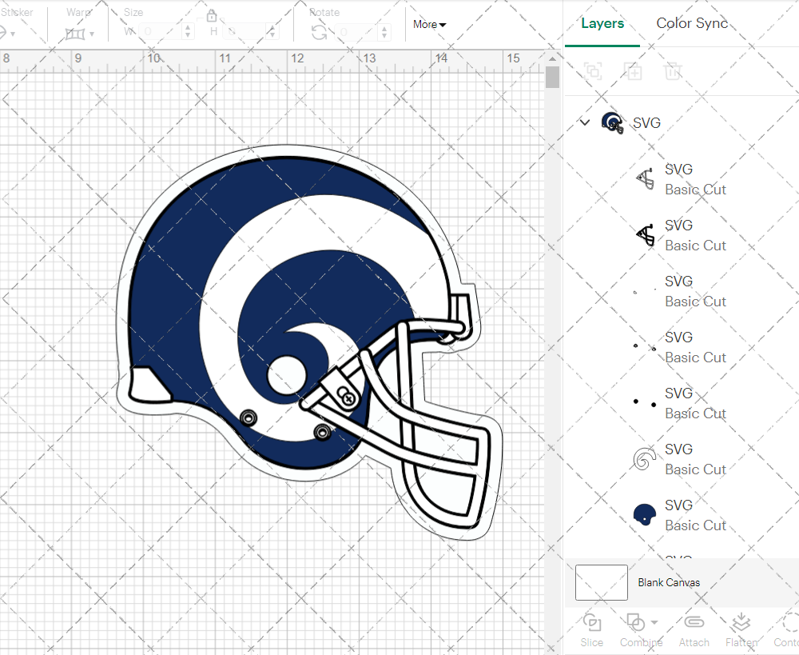The width and height of the screenshot is (799, 655).
Task: Click the Blank Canvas label
Action: coord(669,582)
